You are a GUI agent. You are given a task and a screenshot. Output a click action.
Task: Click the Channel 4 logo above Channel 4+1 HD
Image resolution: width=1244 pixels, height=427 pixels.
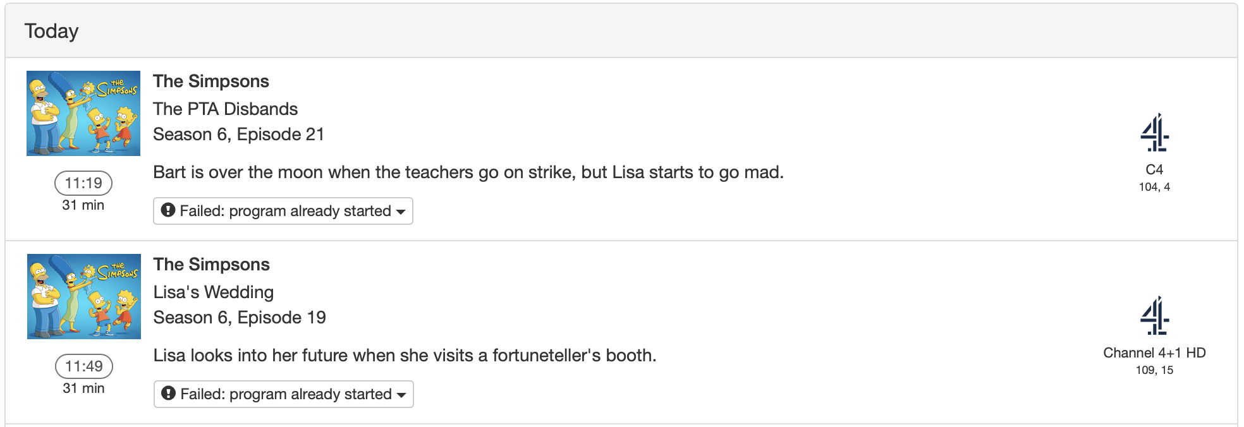(1154, 316)
